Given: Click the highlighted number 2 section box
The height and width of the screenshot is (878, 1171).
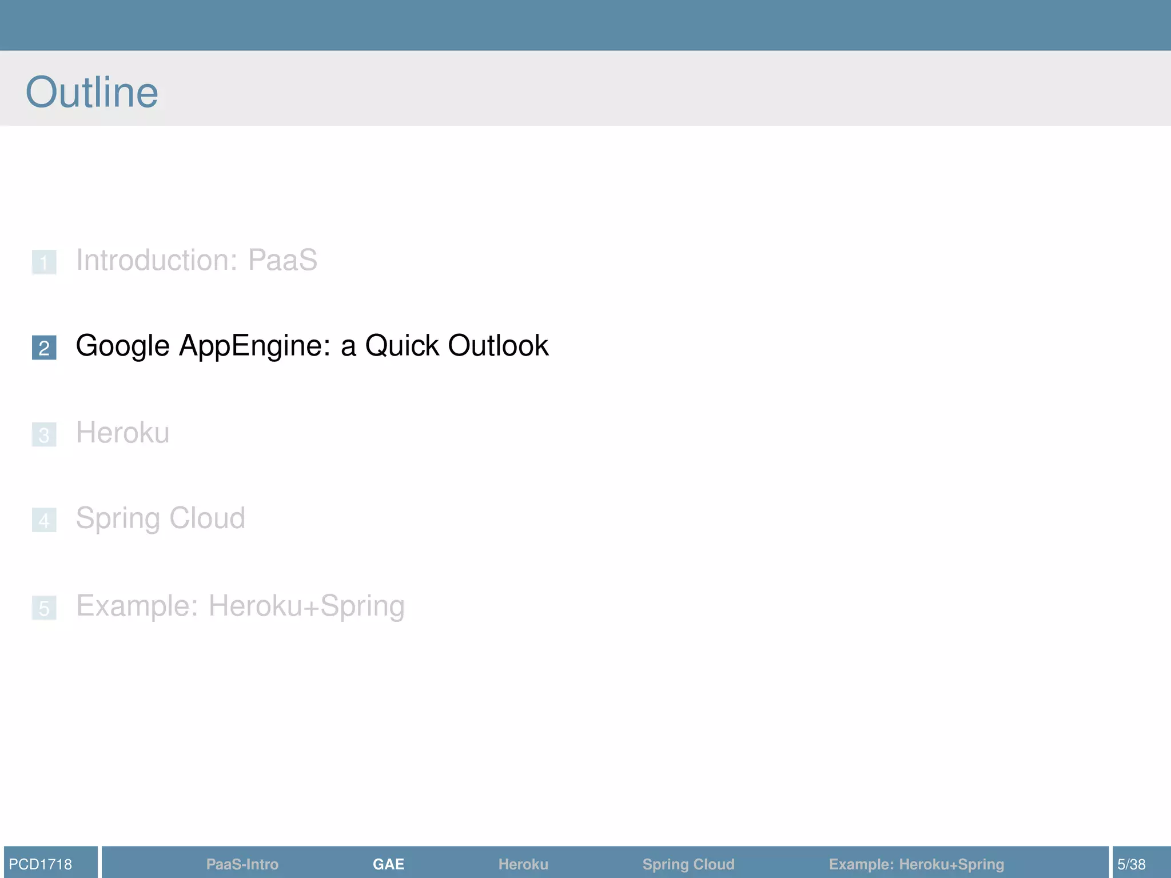Looking at the screenshot, I should (x=44, y=348).
